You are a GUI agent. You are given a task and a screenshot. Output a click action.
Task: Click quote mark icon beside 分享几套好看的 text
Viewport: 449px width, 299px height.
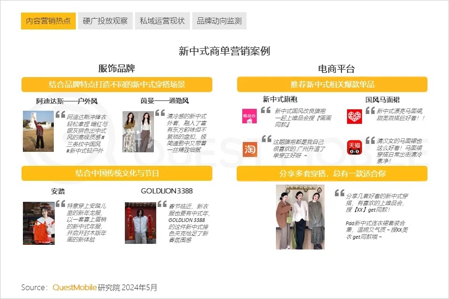click(340, 193)
